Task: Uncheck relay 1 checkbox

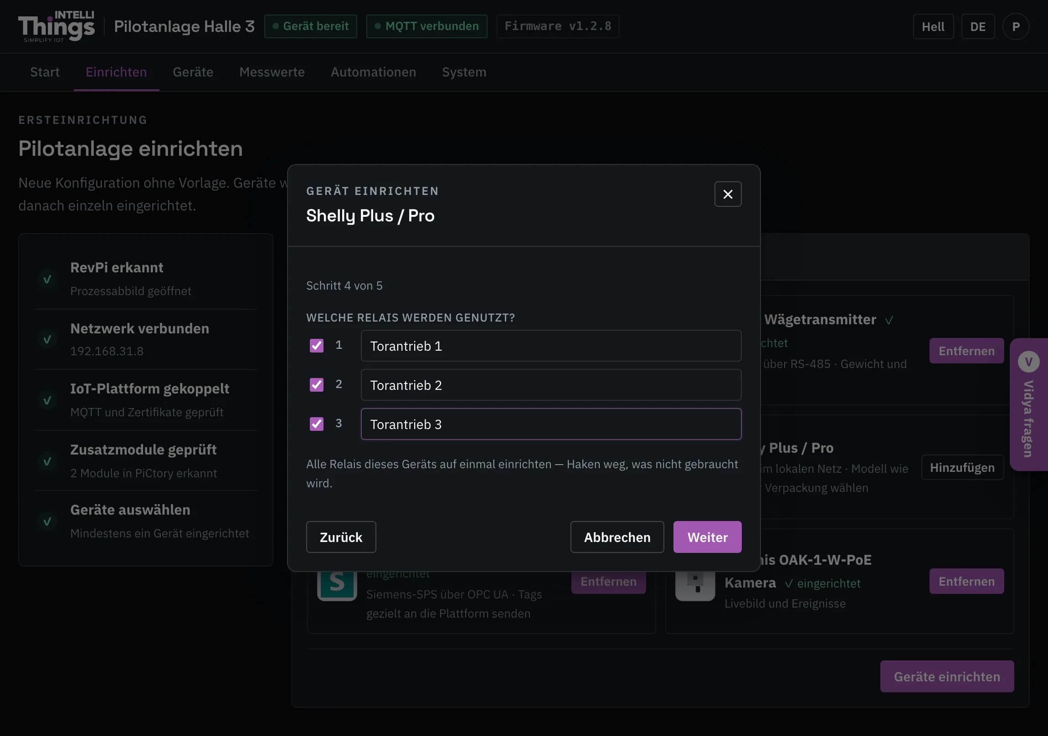Action: click(316, 345)
